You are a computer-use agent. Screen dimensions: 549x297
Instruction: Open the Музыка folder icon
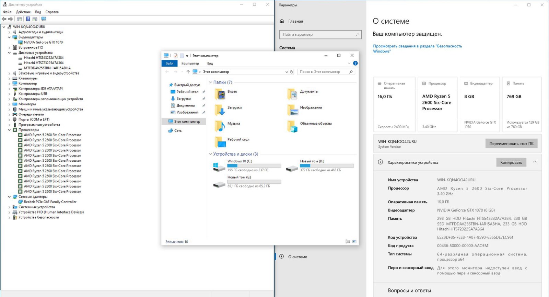[x=220, y=126]
